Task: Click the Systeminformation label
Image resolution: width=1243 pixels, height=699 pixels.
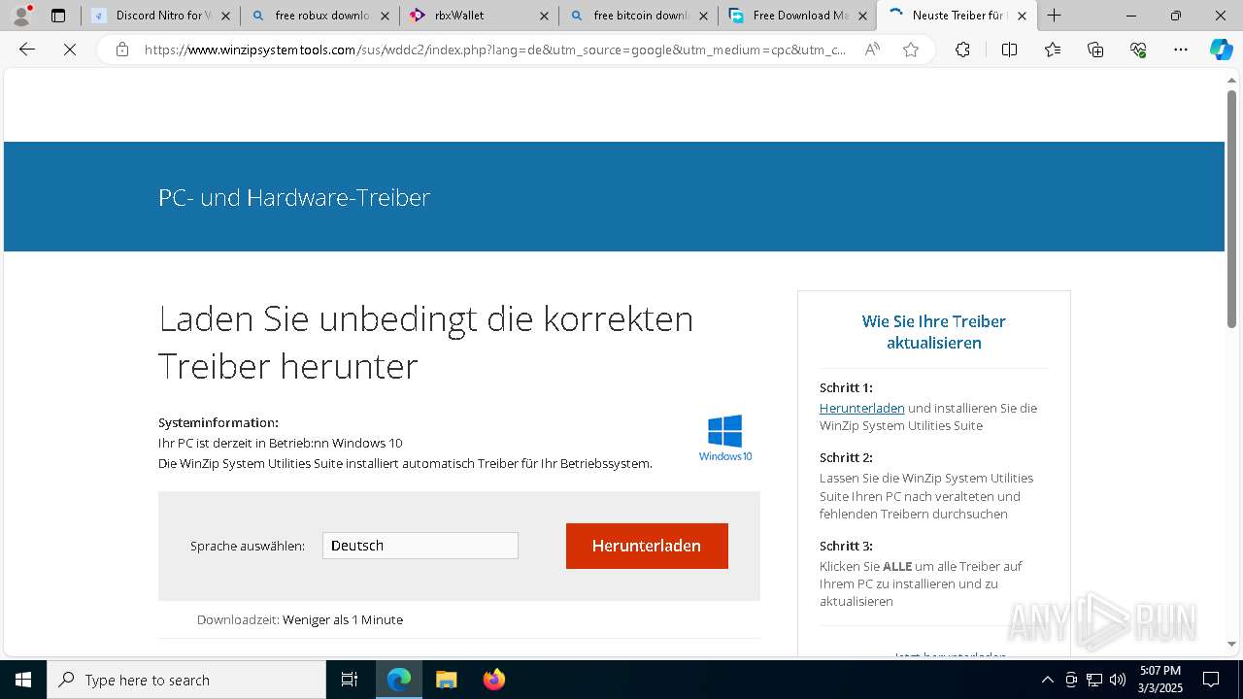Action: [x=218, y=422]
